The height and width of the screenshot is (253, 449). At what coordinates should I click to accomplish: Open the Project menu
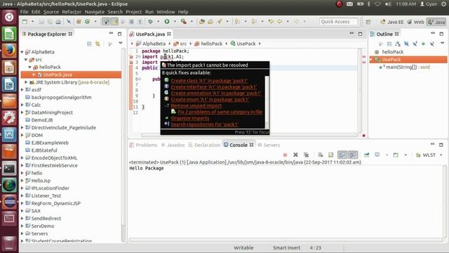click(134, 12)
